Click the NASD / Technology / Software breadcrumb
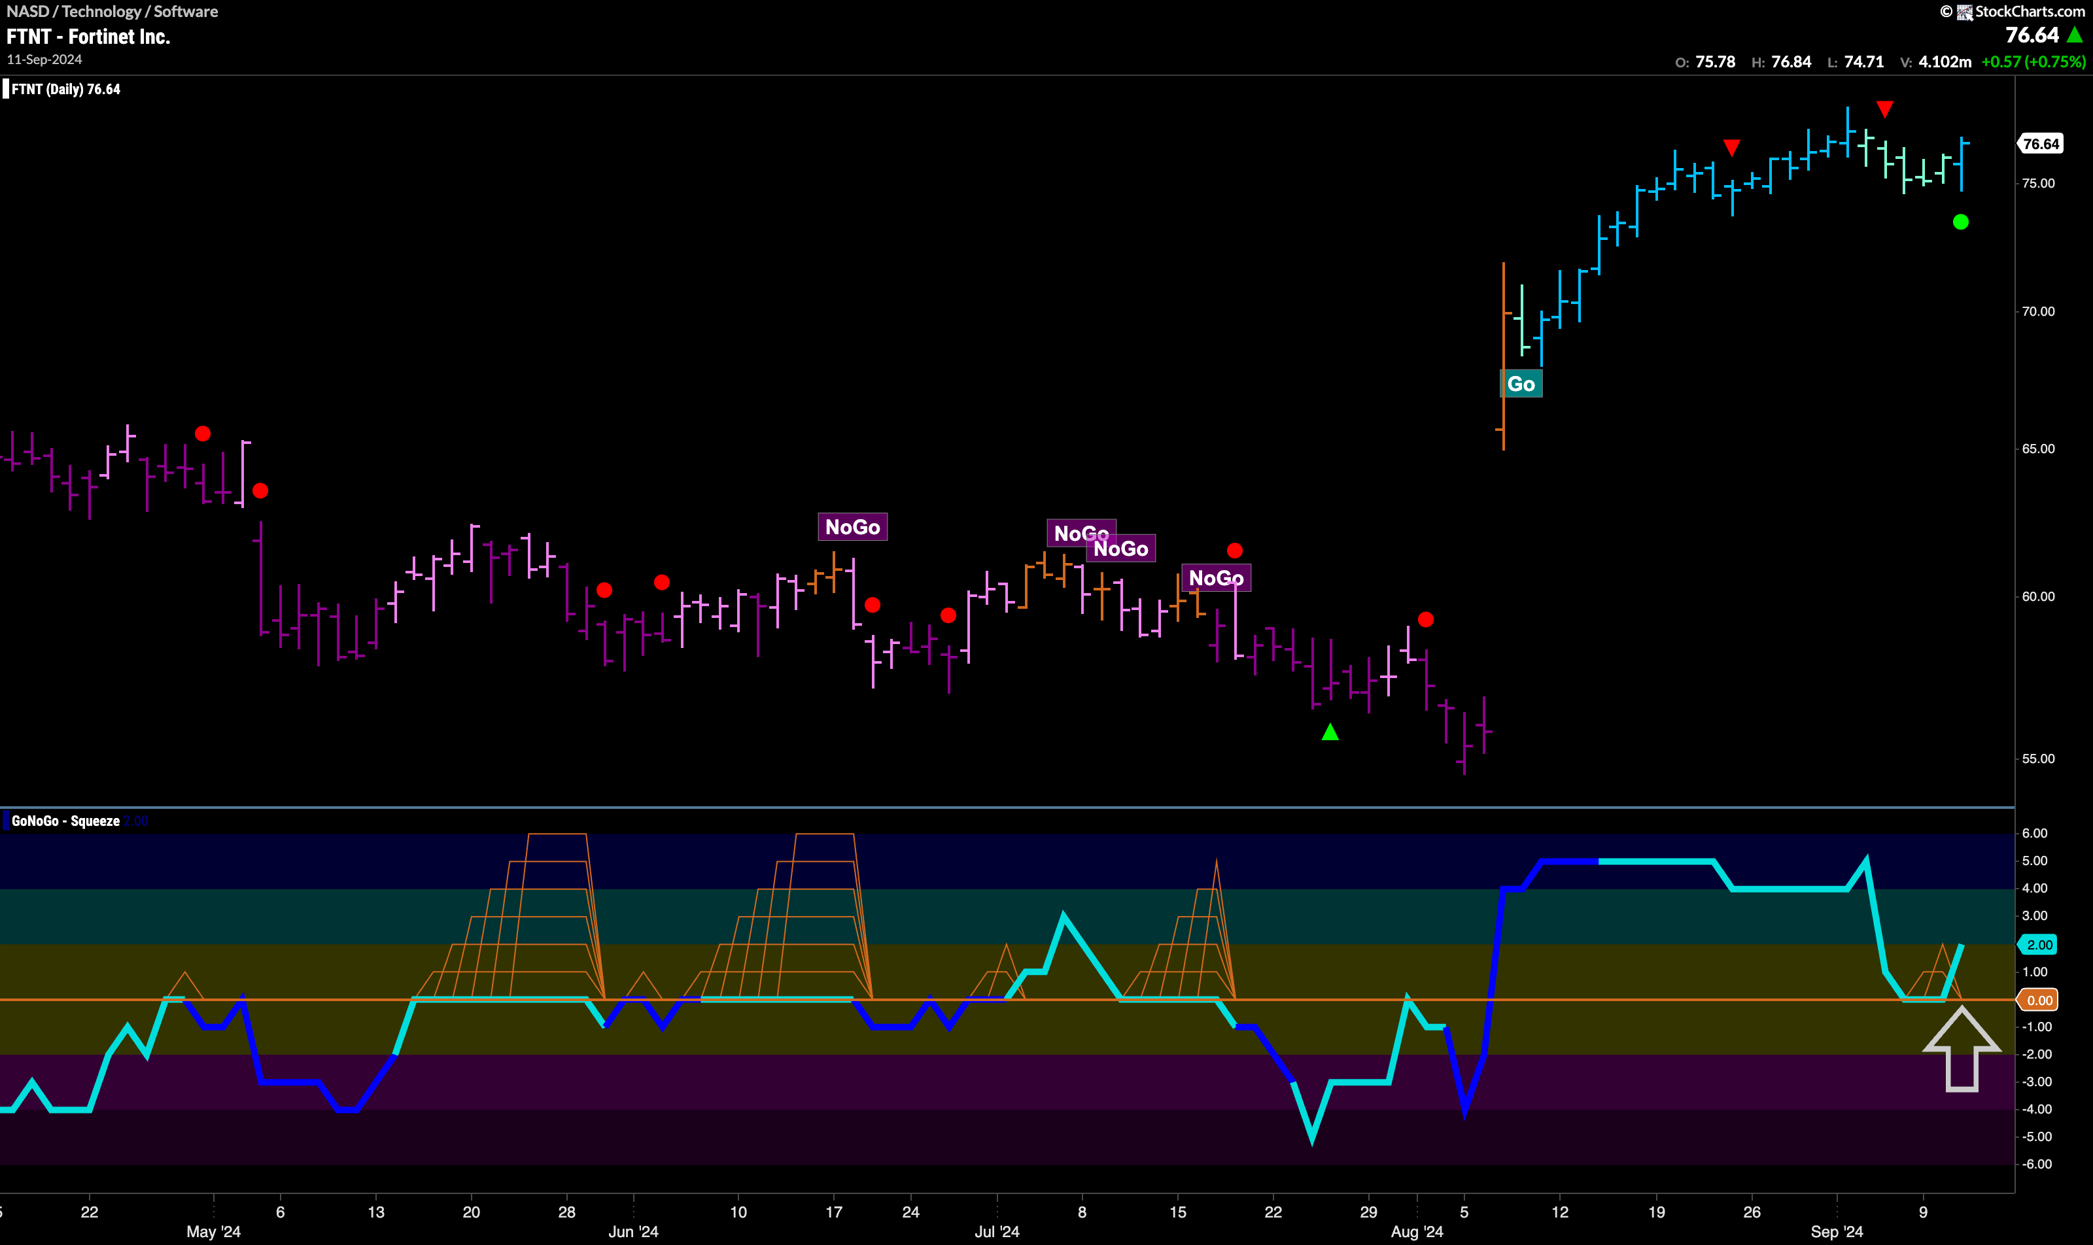 point(112,11)
